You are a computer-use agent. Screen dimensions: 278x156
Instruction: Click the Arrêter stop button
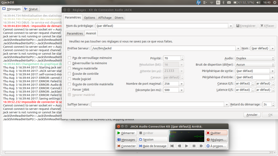click(153, 133)
